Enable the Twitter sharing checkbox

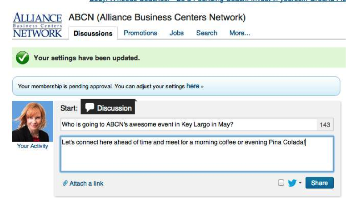pyautogui.click(x=281, y=183)
